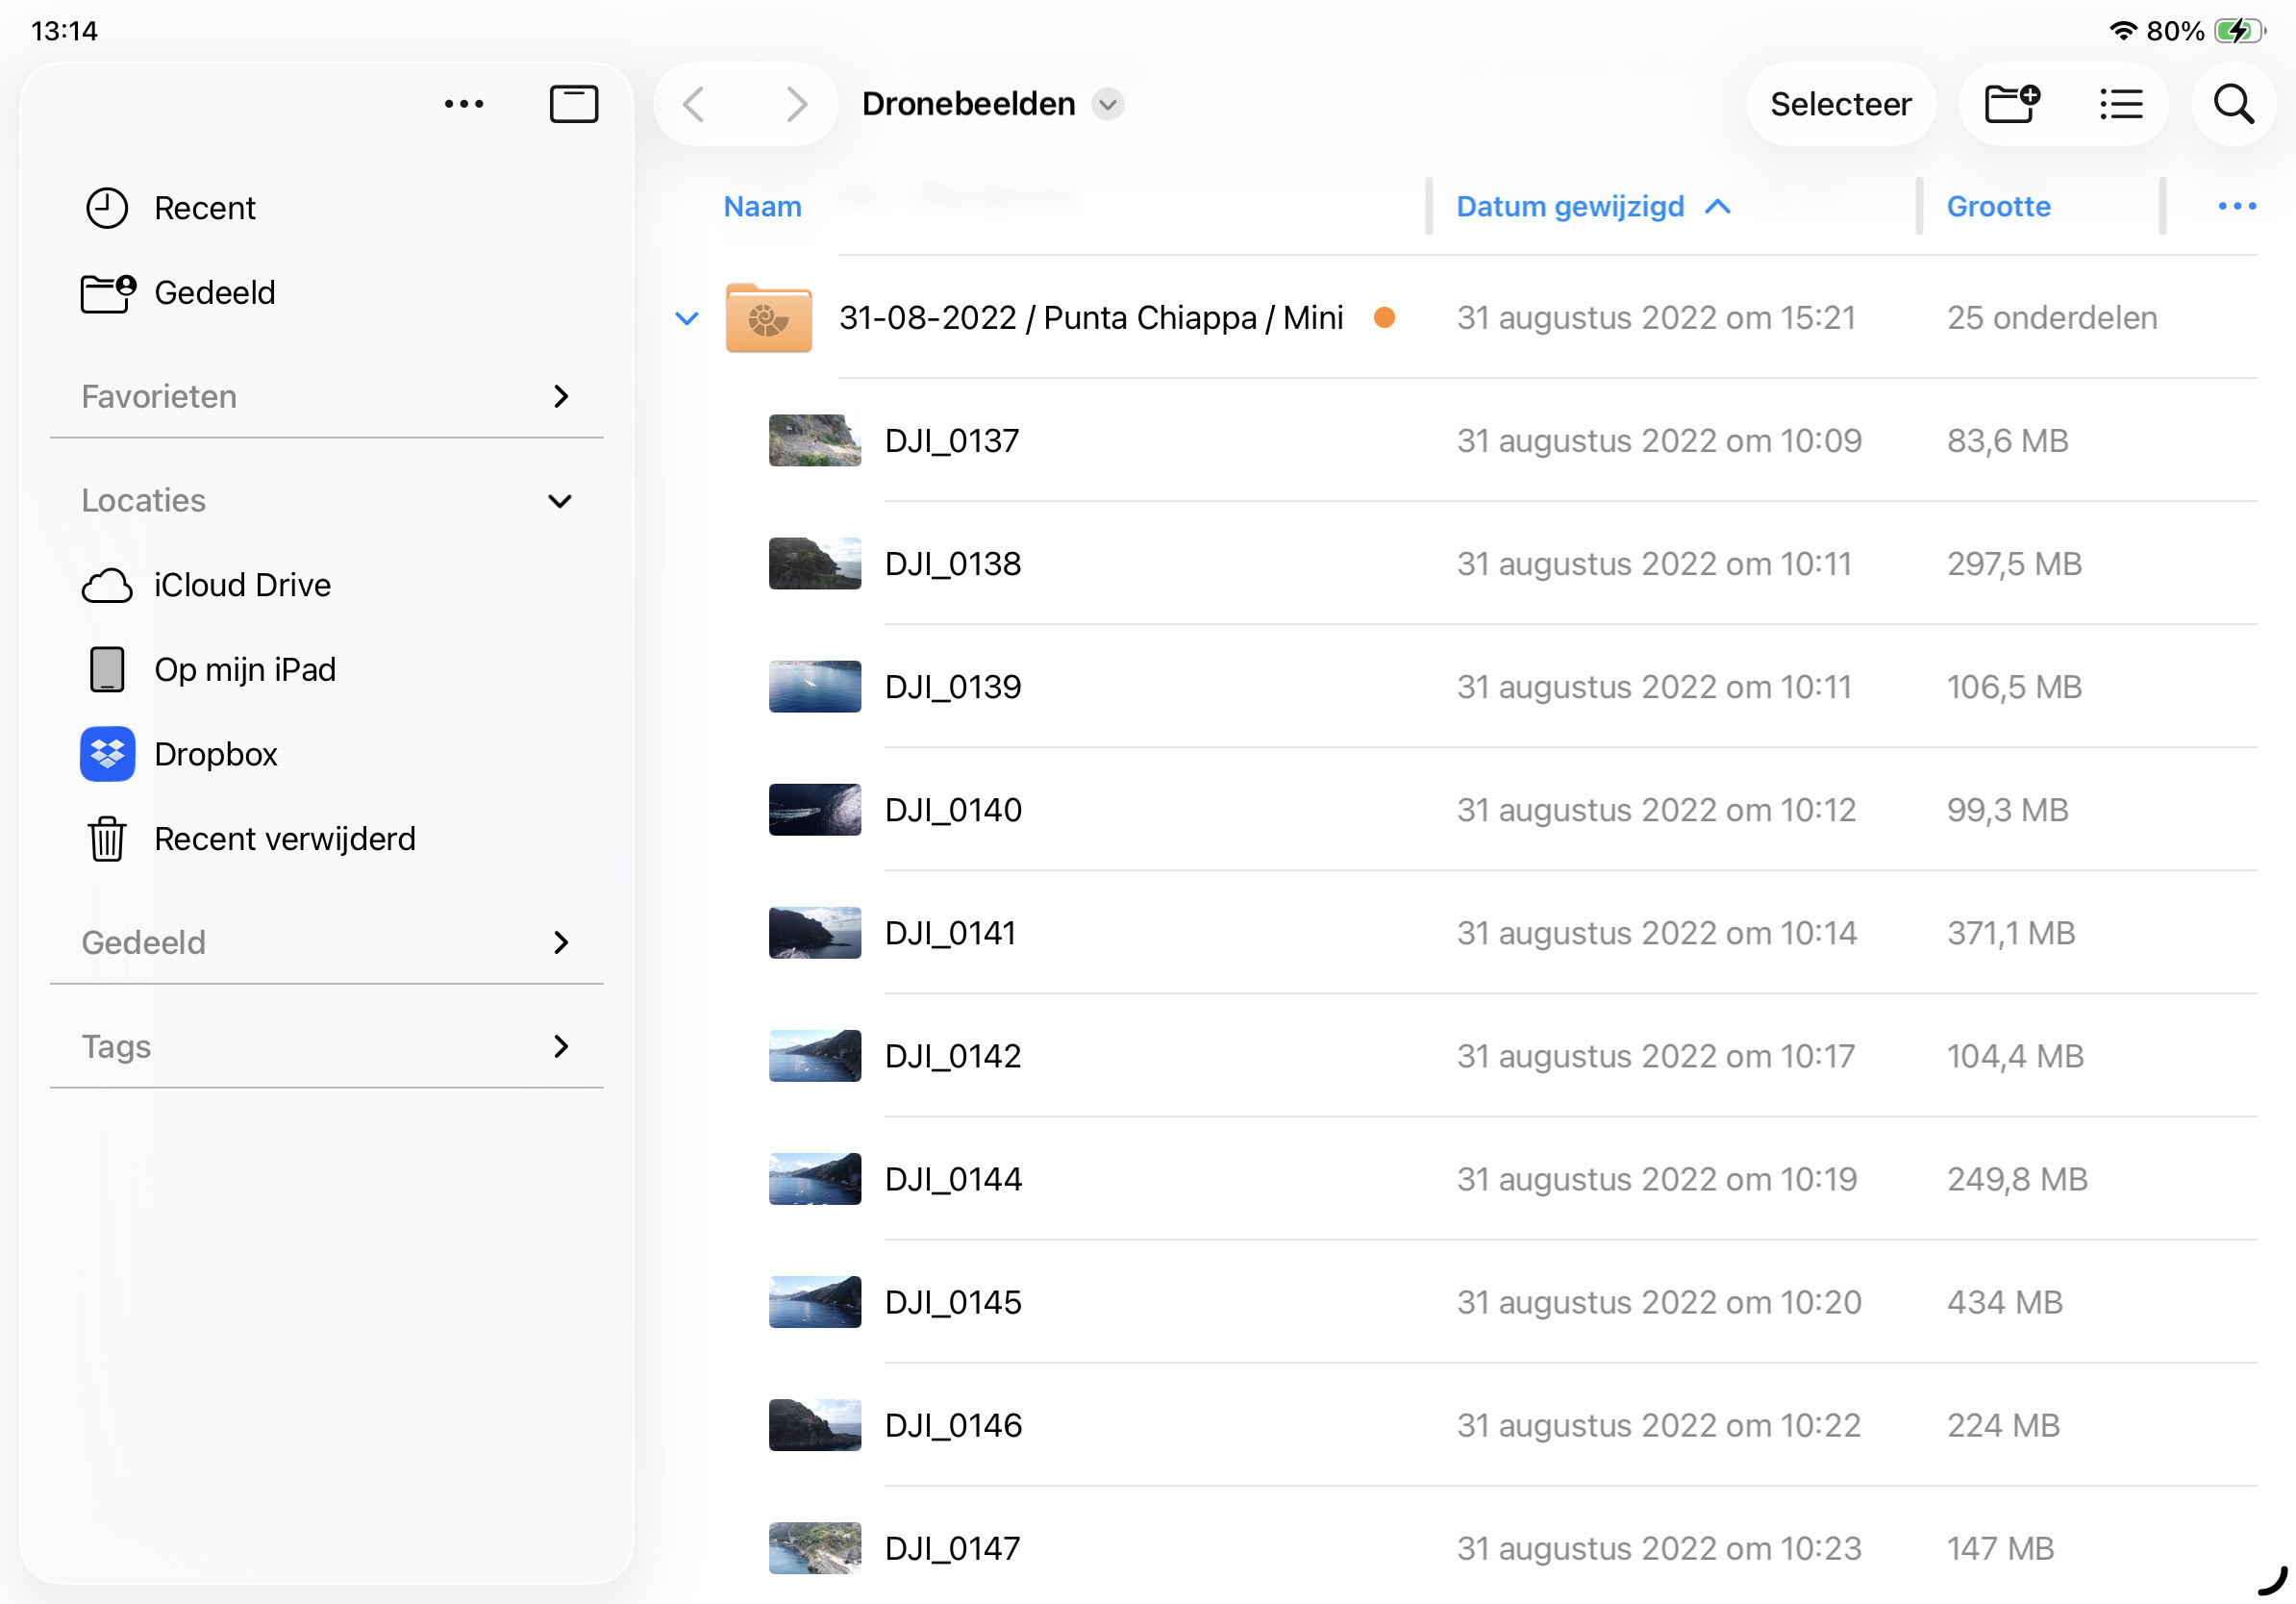
Task: Open the search magnifier icon
Action: [x=2233, y=104]
